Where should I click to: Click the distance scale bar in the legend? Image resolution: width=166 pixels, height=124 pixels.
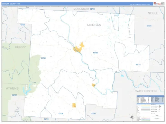[x=157, y=116]
